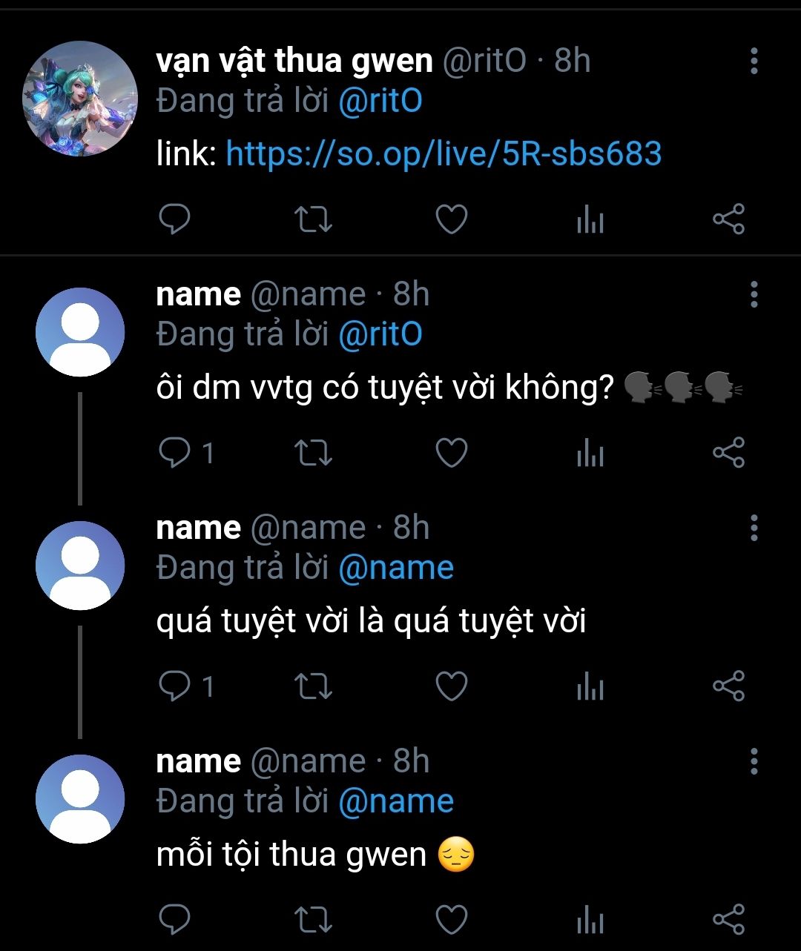Open more options on 'quá tuyệt vời' tweet
Viewport: 801px width, 951px height.
(x=754, y=528)
